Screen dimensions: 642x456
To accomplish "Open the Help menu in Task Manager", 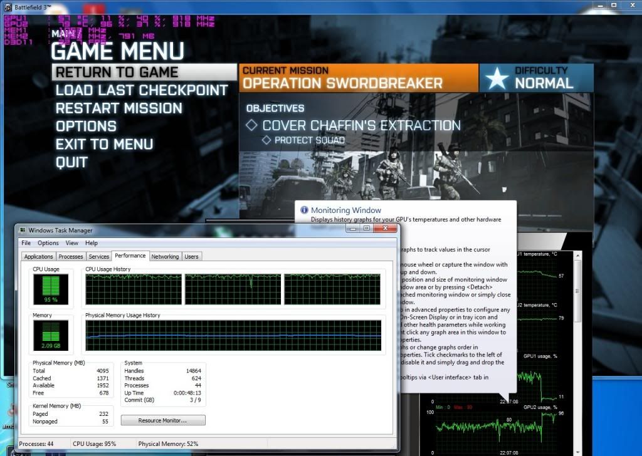I will point(92,243).
